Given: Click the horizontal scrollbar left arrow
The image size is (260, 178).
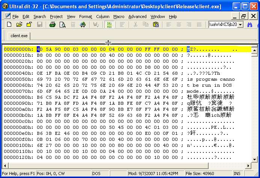Looking at the screenshot, I should pos(5,166).
